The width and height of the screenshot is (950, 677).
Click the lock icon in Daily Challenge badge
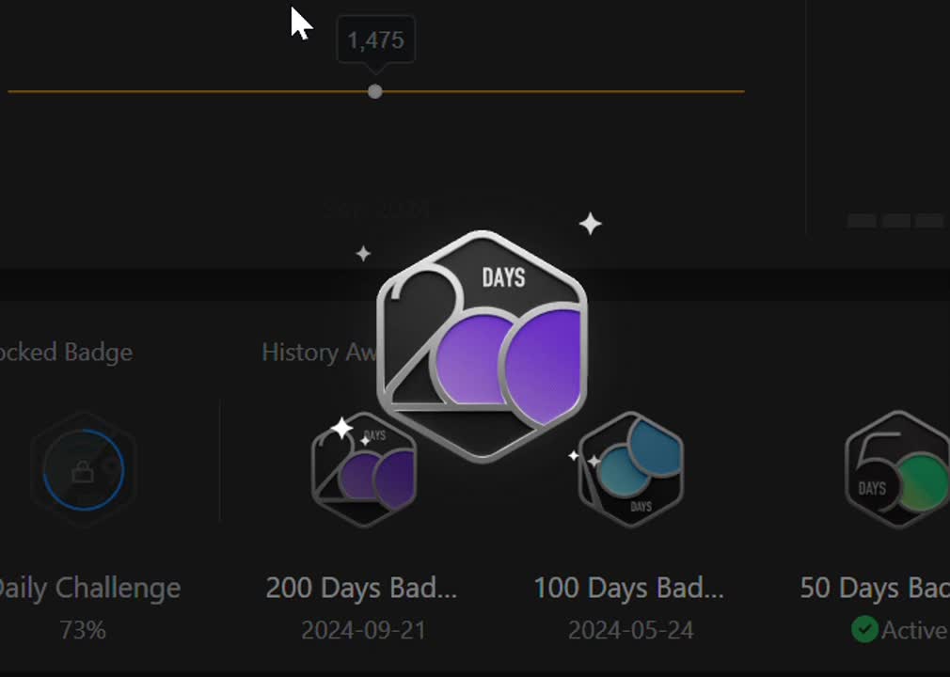point(83,472)
